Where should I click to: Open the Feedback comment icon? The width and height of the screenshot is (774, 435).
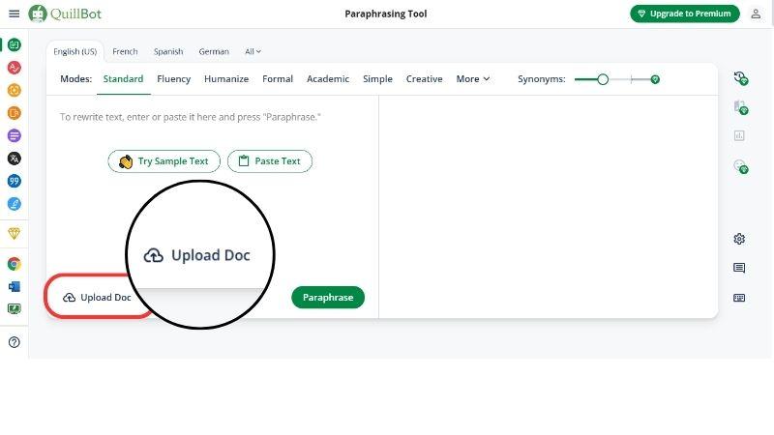click(x=739, y=268)
